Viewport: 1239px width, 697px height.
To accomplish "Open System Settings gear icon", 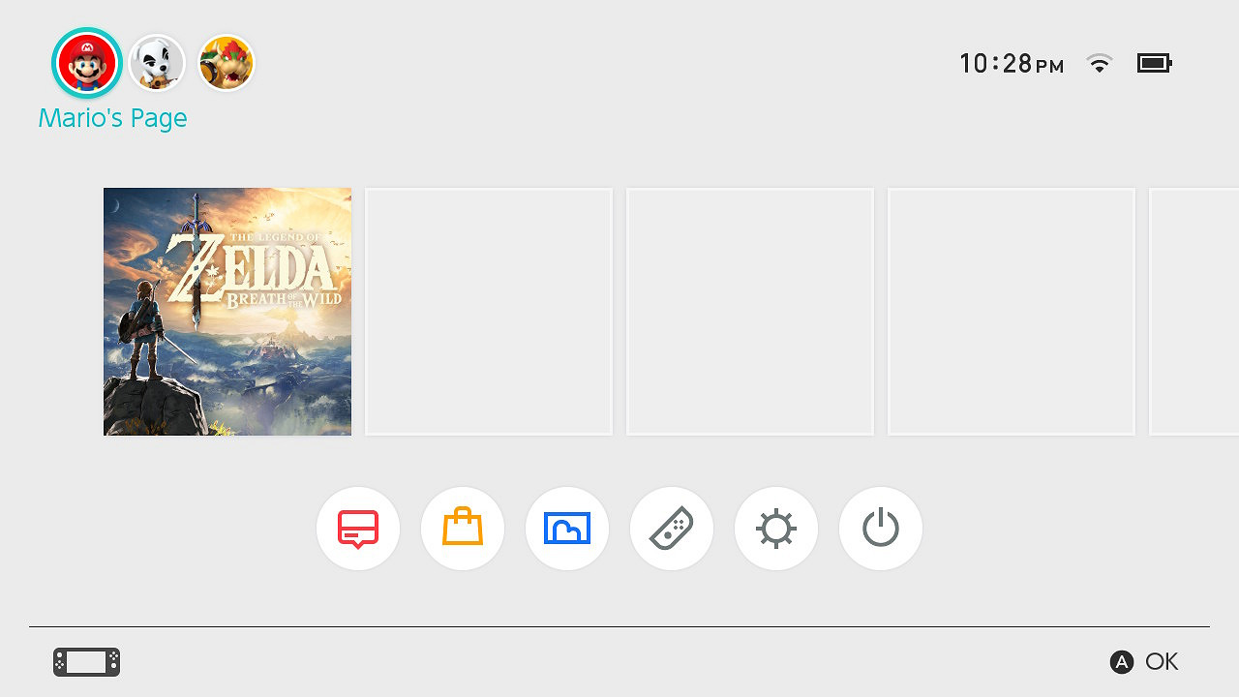I will click(776, 529).
